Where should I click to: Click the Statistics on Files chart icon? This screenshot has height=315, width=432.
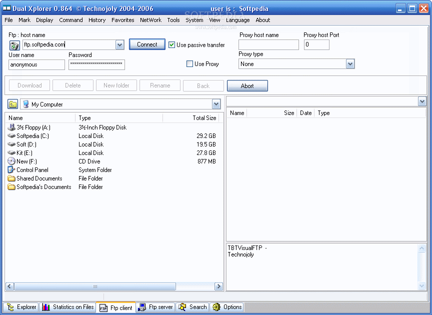(x=45, y=307)
